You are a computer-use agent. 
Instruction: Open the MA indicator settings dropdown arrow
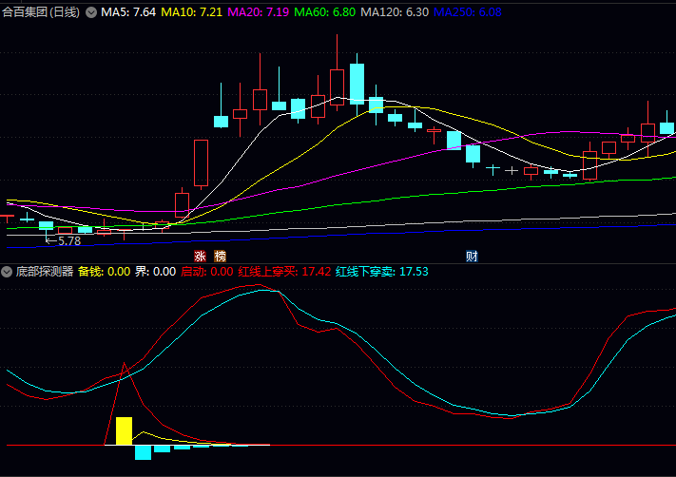(90, 12)
